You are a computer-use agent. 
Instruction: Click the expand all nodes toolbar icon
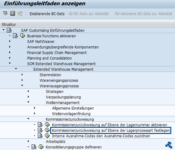coord(5,14)
